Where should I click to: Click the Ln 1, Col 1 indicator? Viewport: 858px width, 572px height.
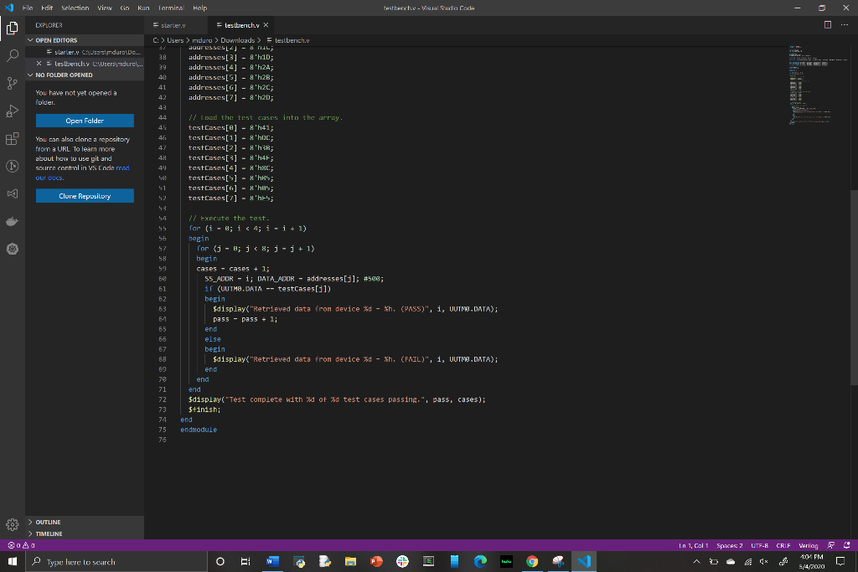click(x=693, y=545)
